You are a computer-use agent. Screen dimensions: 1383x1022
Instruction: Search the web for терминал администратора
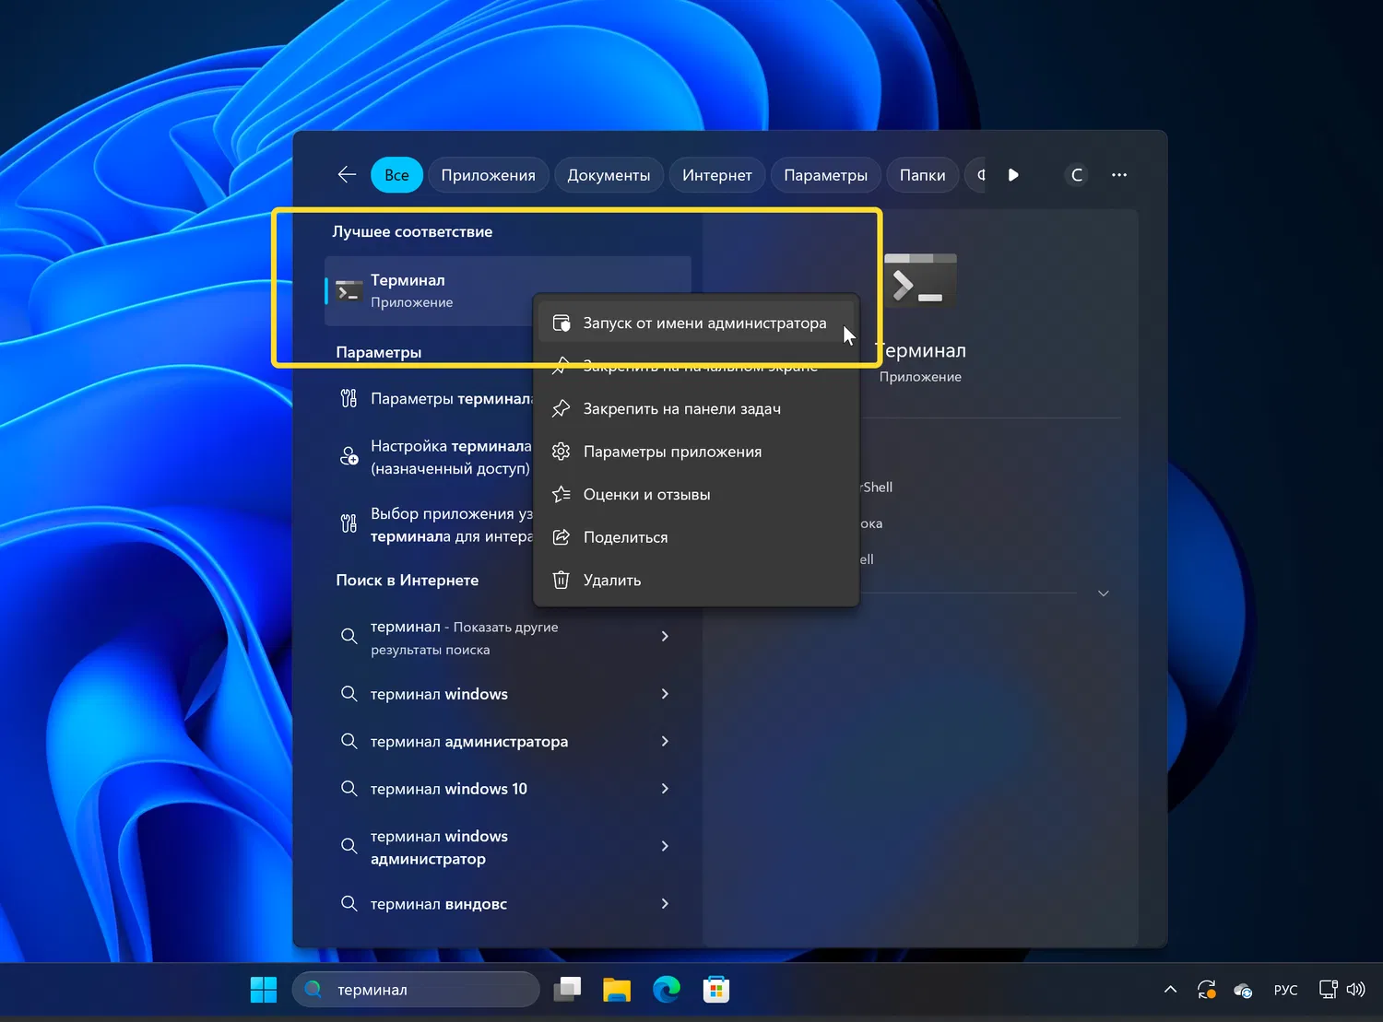pos(507,741)
